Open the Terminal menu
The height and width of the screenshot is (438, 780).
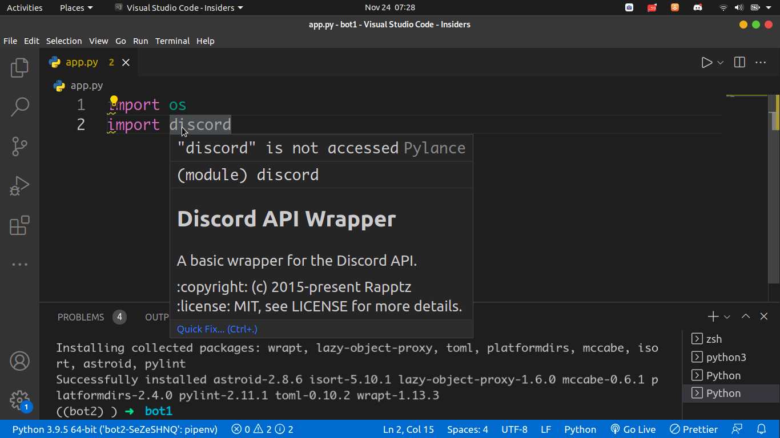[x=172, y=40]
